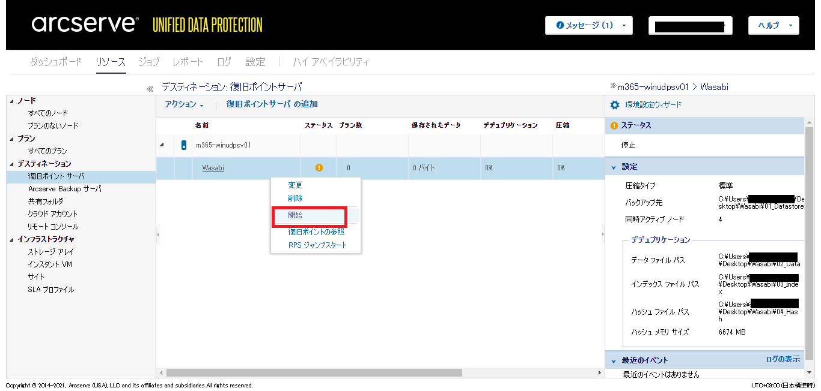Click the left pane splitter arrow handle
This screenshot has width=821, height=391.
point(158,234)
